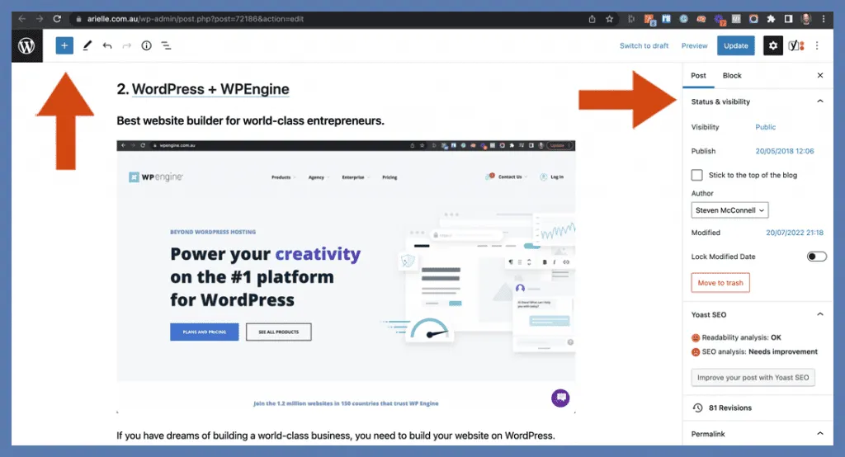Redo the change

(x=126, y=46)
